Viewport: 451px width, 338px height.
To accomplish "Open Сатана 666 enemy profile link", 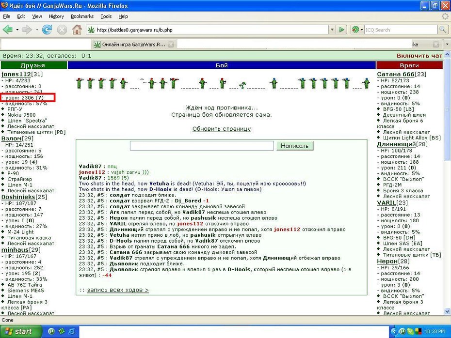I will pos(396,74).
